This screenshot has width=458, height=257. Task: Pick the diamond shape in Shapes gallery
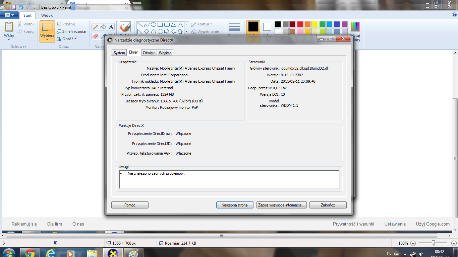tap(147, 31)
